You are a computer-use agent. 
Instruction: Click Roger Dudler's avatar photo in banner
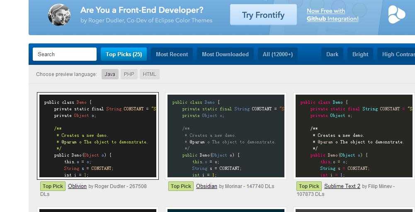[x=59, y=15]
